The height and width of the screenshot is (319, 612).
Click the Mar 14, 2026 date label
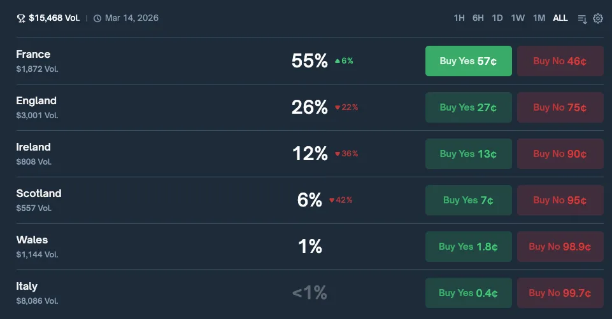(132, 18)
